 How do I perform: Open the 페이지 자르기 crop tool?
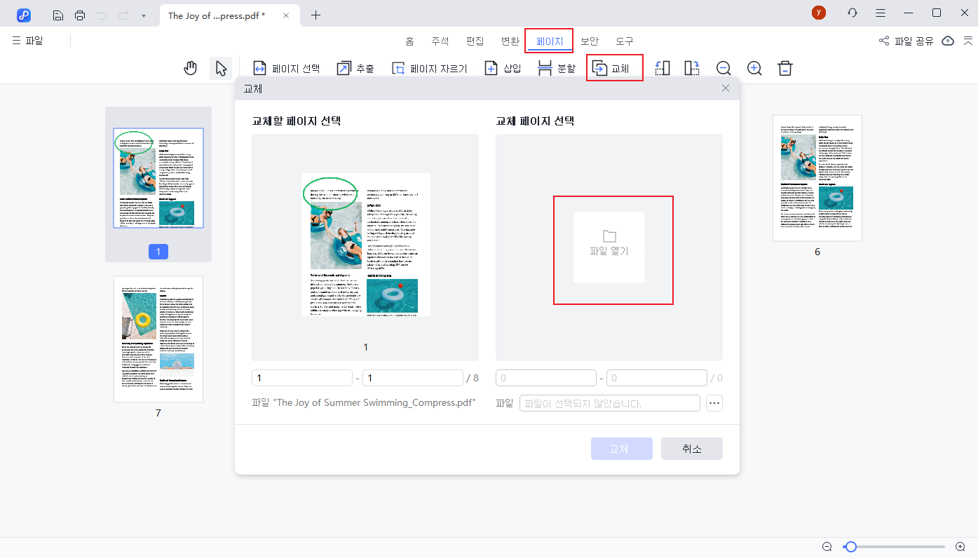click(430, 67)
